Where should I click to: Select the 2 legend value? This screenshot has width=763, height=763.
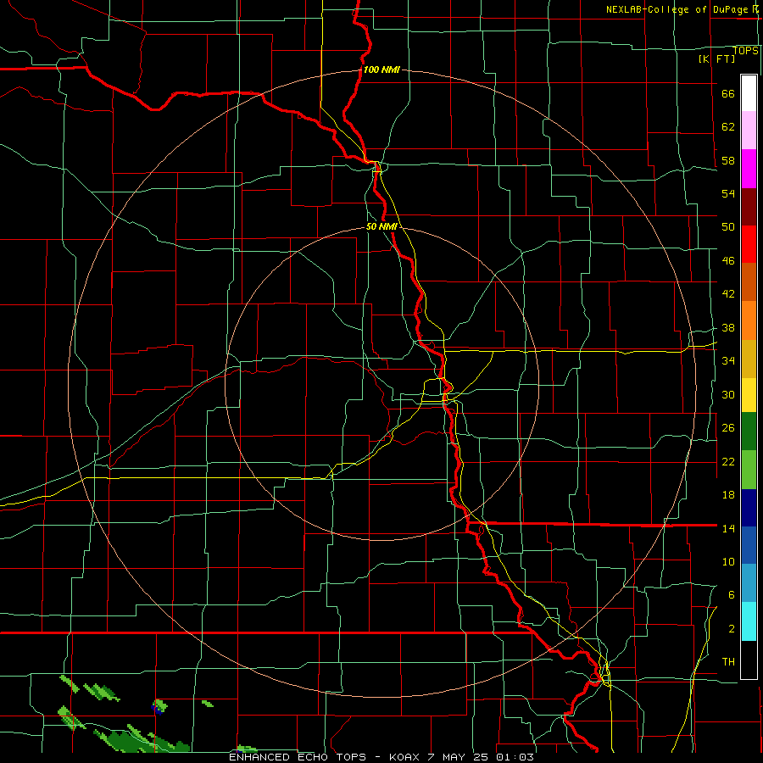click(732, 629)
